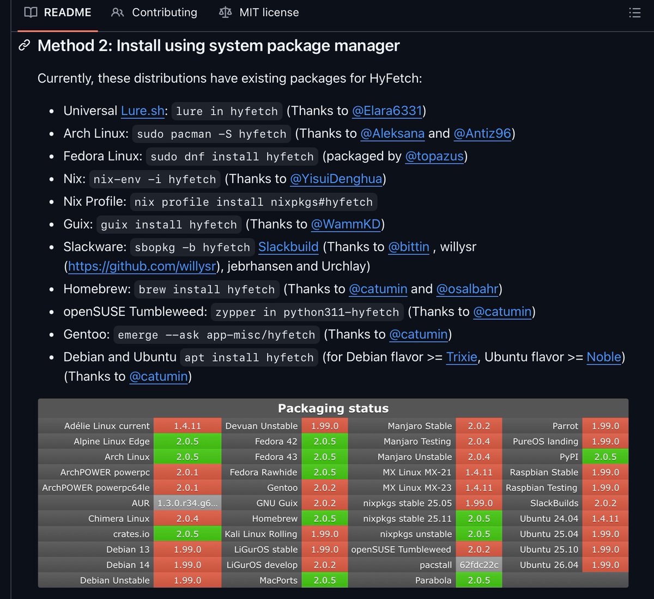Open the github.com/willysr URL
Screen dimensions: 654x599
[x=142, y=266]
